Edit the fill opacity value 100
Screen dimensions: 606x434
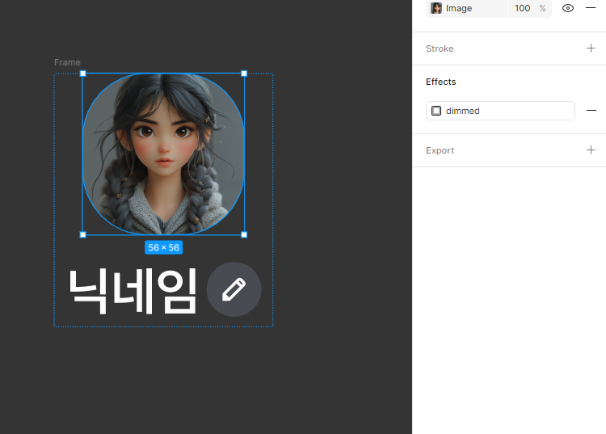click(522, 8)
